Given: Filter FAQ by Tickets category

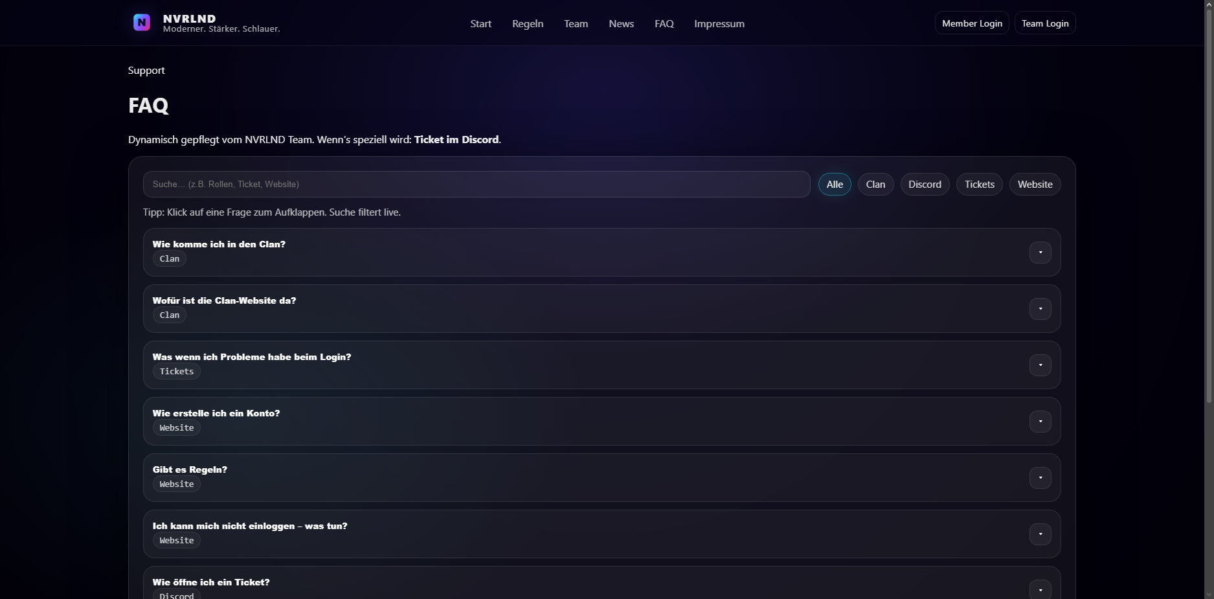Looking at the screenshot, I should 979,185.
